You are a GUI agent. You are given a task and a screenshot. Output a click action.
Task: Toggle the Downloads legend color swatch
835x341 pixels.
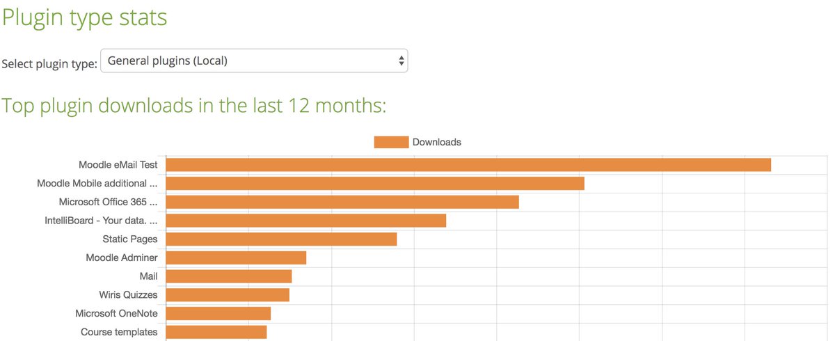pos(391,142)
